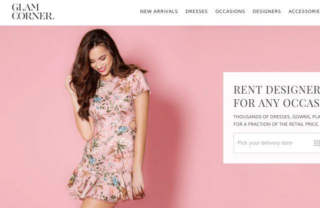320x208 pixels.
Task: Click the pink background left of the model
Action: click(30, 115)
